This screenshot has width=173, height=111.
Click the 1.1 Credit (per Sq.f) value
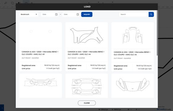(x=53, y=68)
